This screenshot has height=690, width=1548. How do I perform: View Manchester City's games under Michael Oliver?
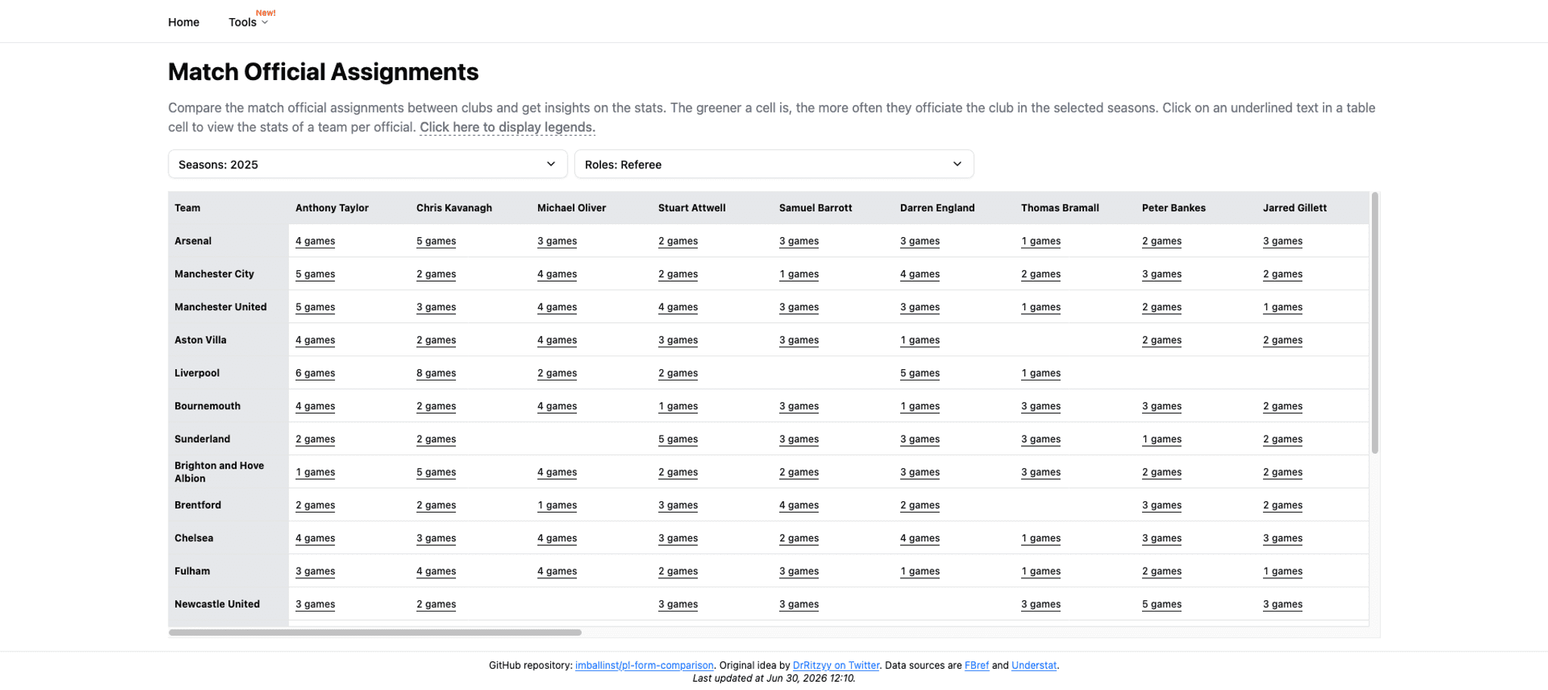click(557, 274)
